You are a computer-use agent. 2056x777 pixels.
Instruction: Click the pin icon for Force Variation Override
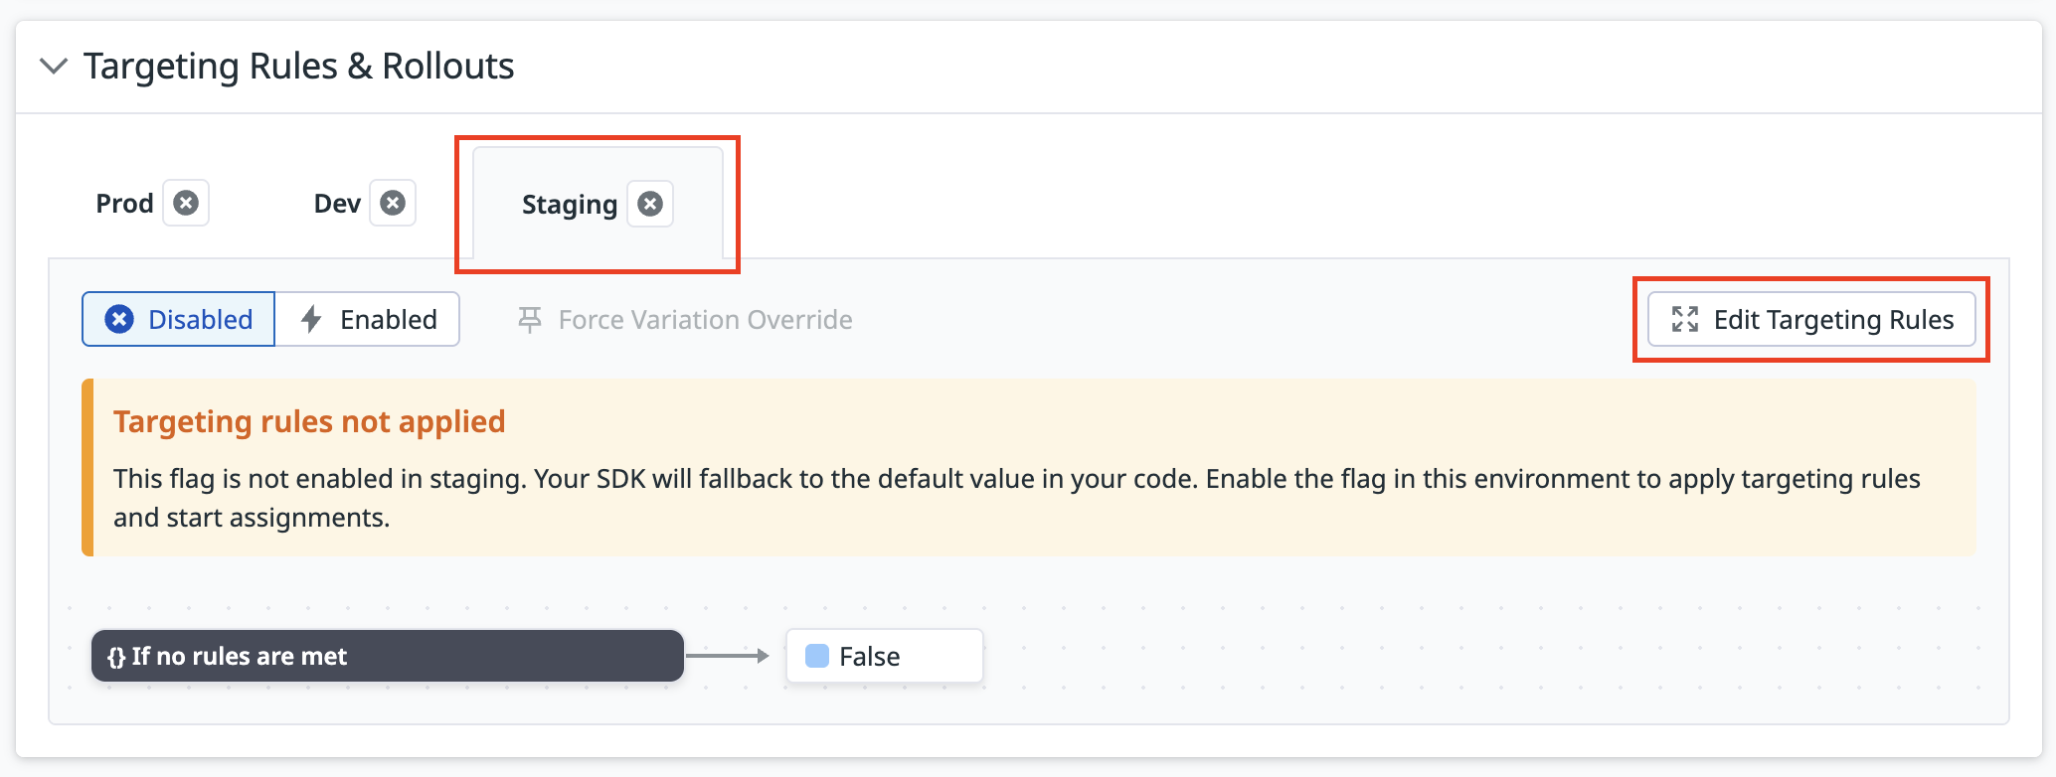[530, 320]
